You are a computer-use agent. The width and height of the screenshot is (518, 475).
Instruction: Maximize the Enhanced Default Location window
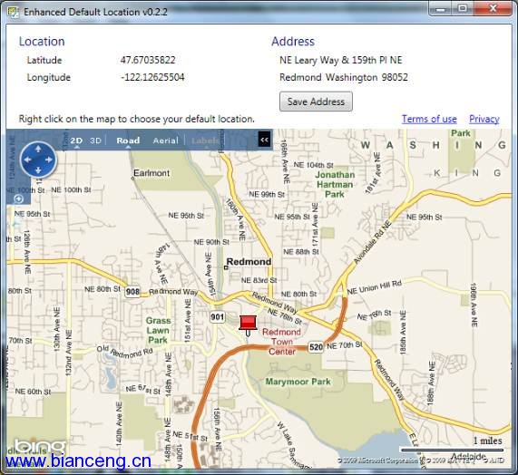click(x=463, y=8)
